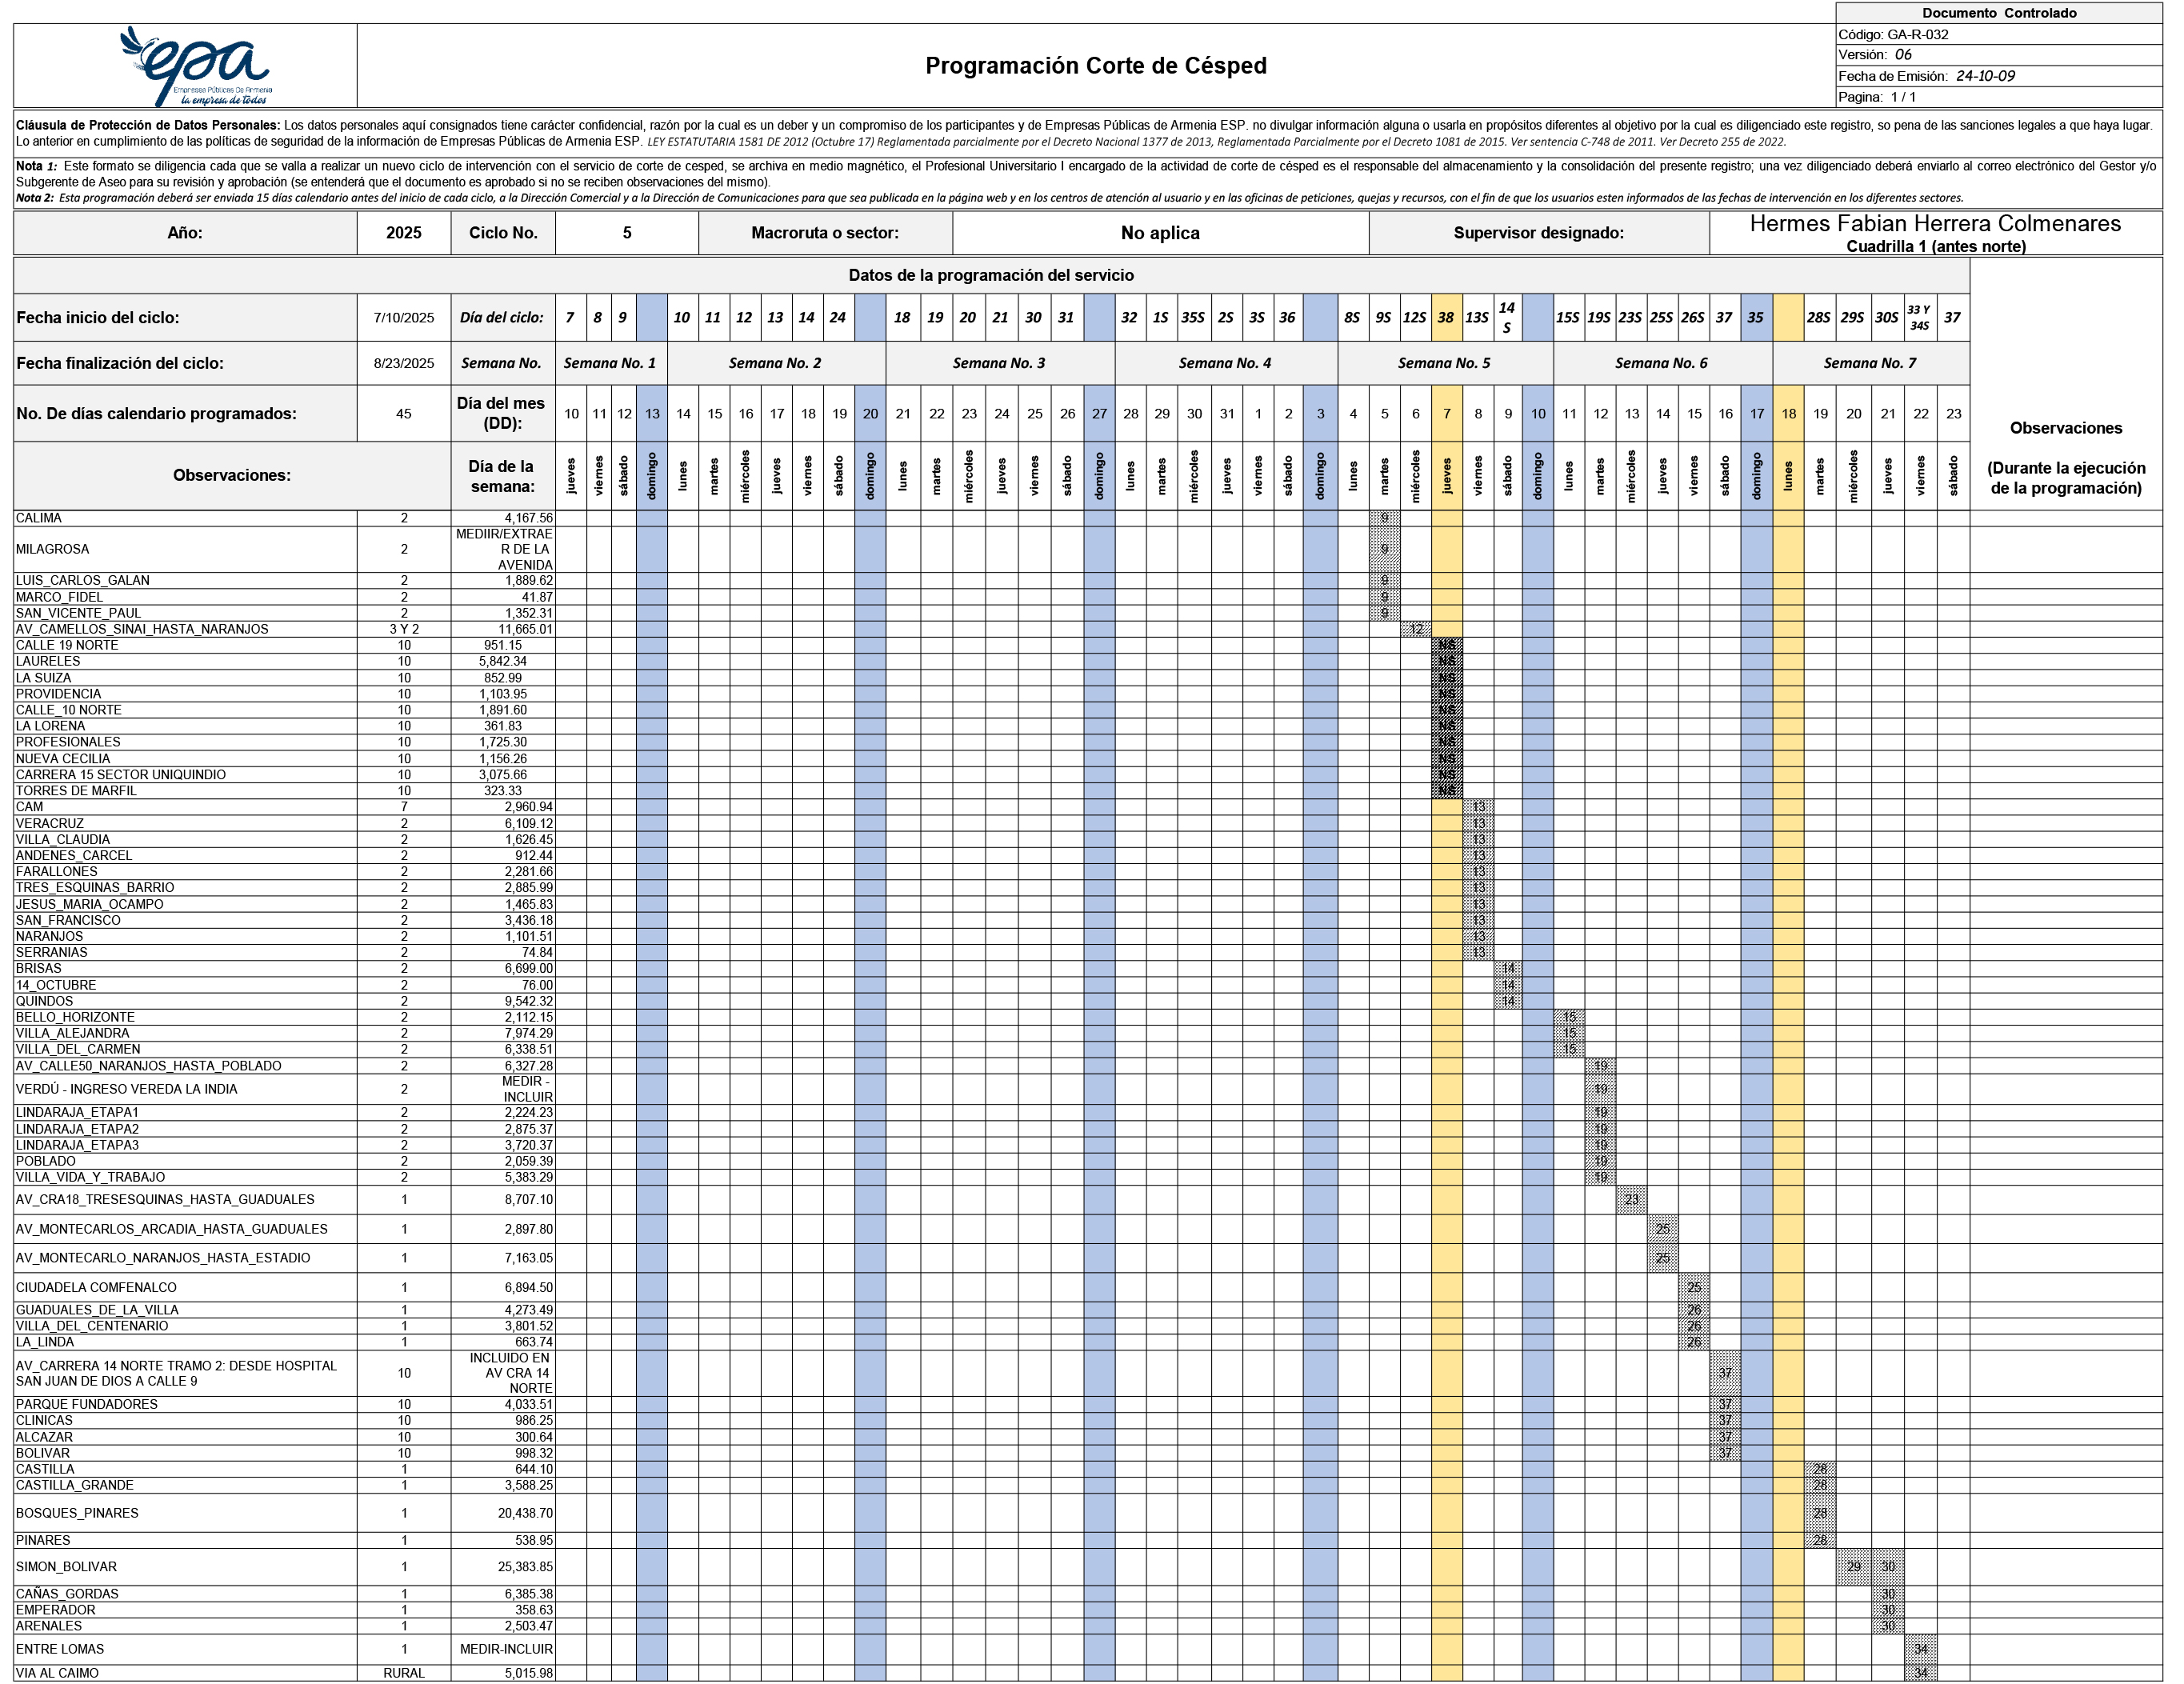The image size is (2184, 1684).
Task: Click the EPA company logo
Action: coord(197,65)
